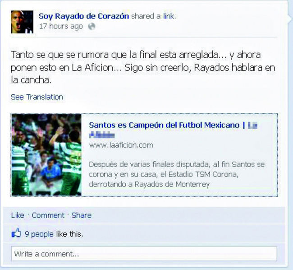Open the Soy Rayado de Corazón page name

pyautogui.click(x=84, y=16)
